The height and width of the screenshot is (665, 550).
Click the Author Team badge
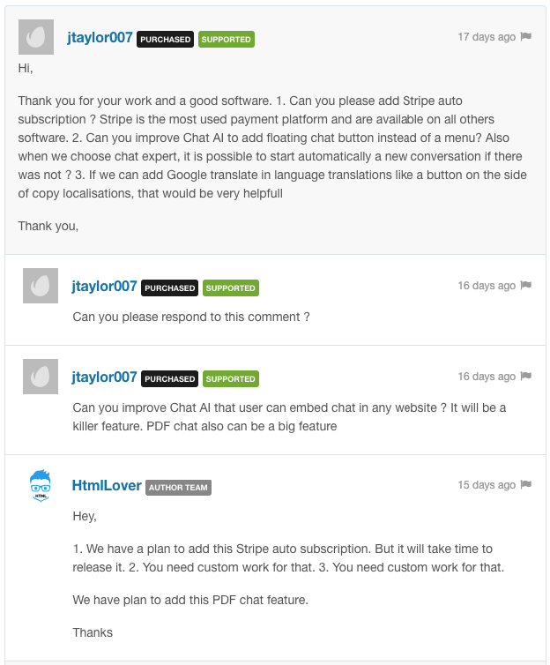(x=179, y=488)
